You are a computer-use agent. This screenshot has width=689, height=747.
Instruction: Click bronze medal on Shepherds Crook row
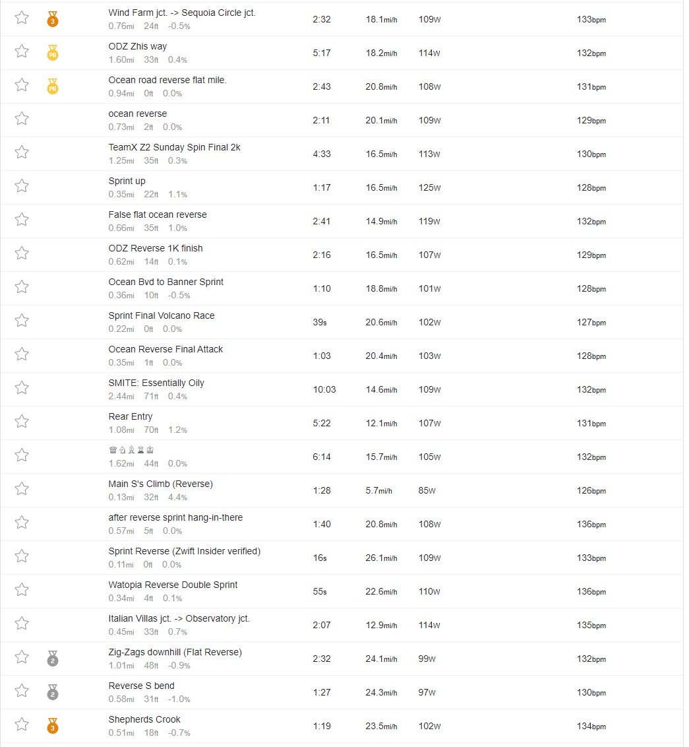tap(53, 726)
